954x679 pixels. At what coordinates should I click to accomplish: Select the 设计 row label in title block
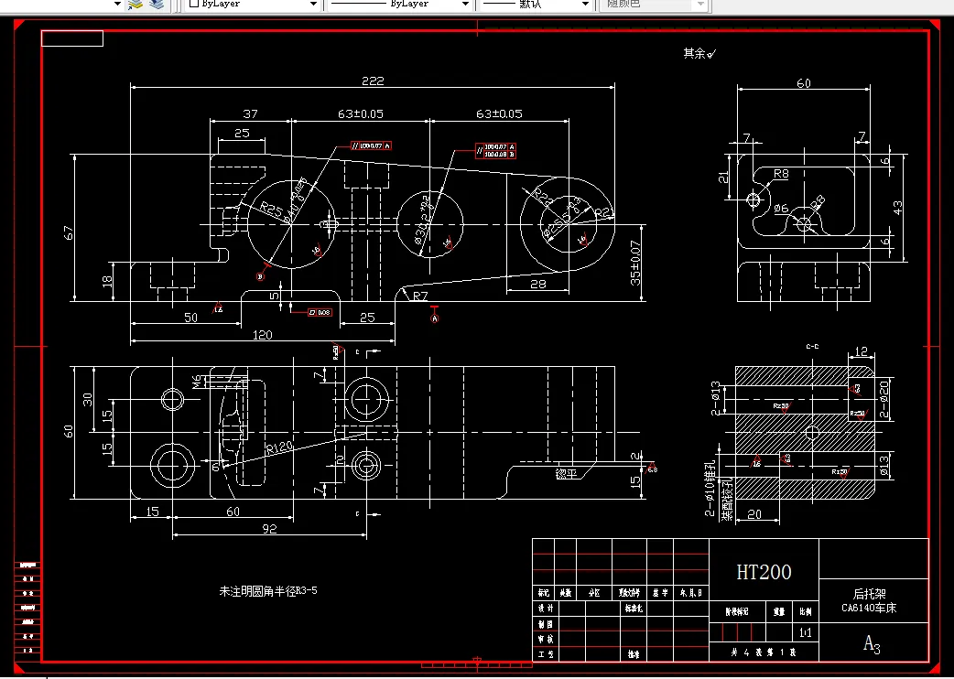coord(545,608)
